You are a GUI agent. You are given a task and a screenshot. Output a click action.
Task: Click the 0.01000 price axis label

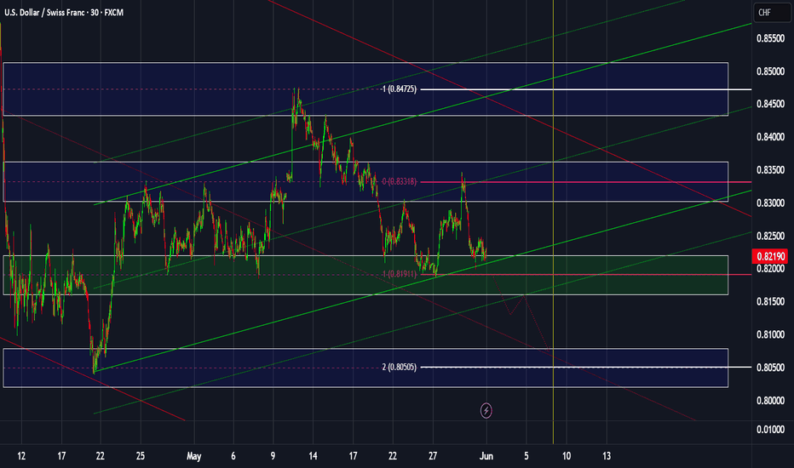pyautogui.click(x=770, y=430)
